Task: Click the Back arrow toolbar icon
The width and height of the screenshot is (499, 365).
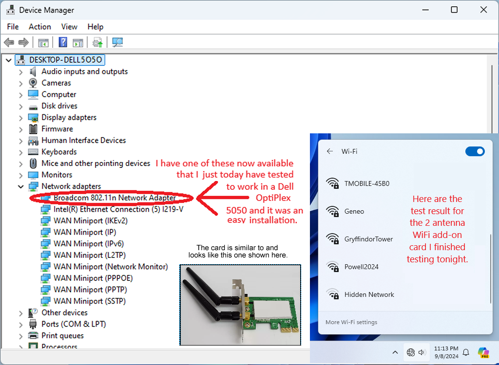Action: click(x=9, y=42)
